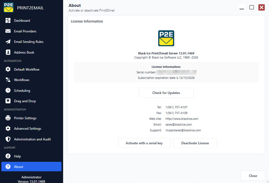Close window with red X button
This screenshot has width=269, height=183.
(x=262, y=7)
